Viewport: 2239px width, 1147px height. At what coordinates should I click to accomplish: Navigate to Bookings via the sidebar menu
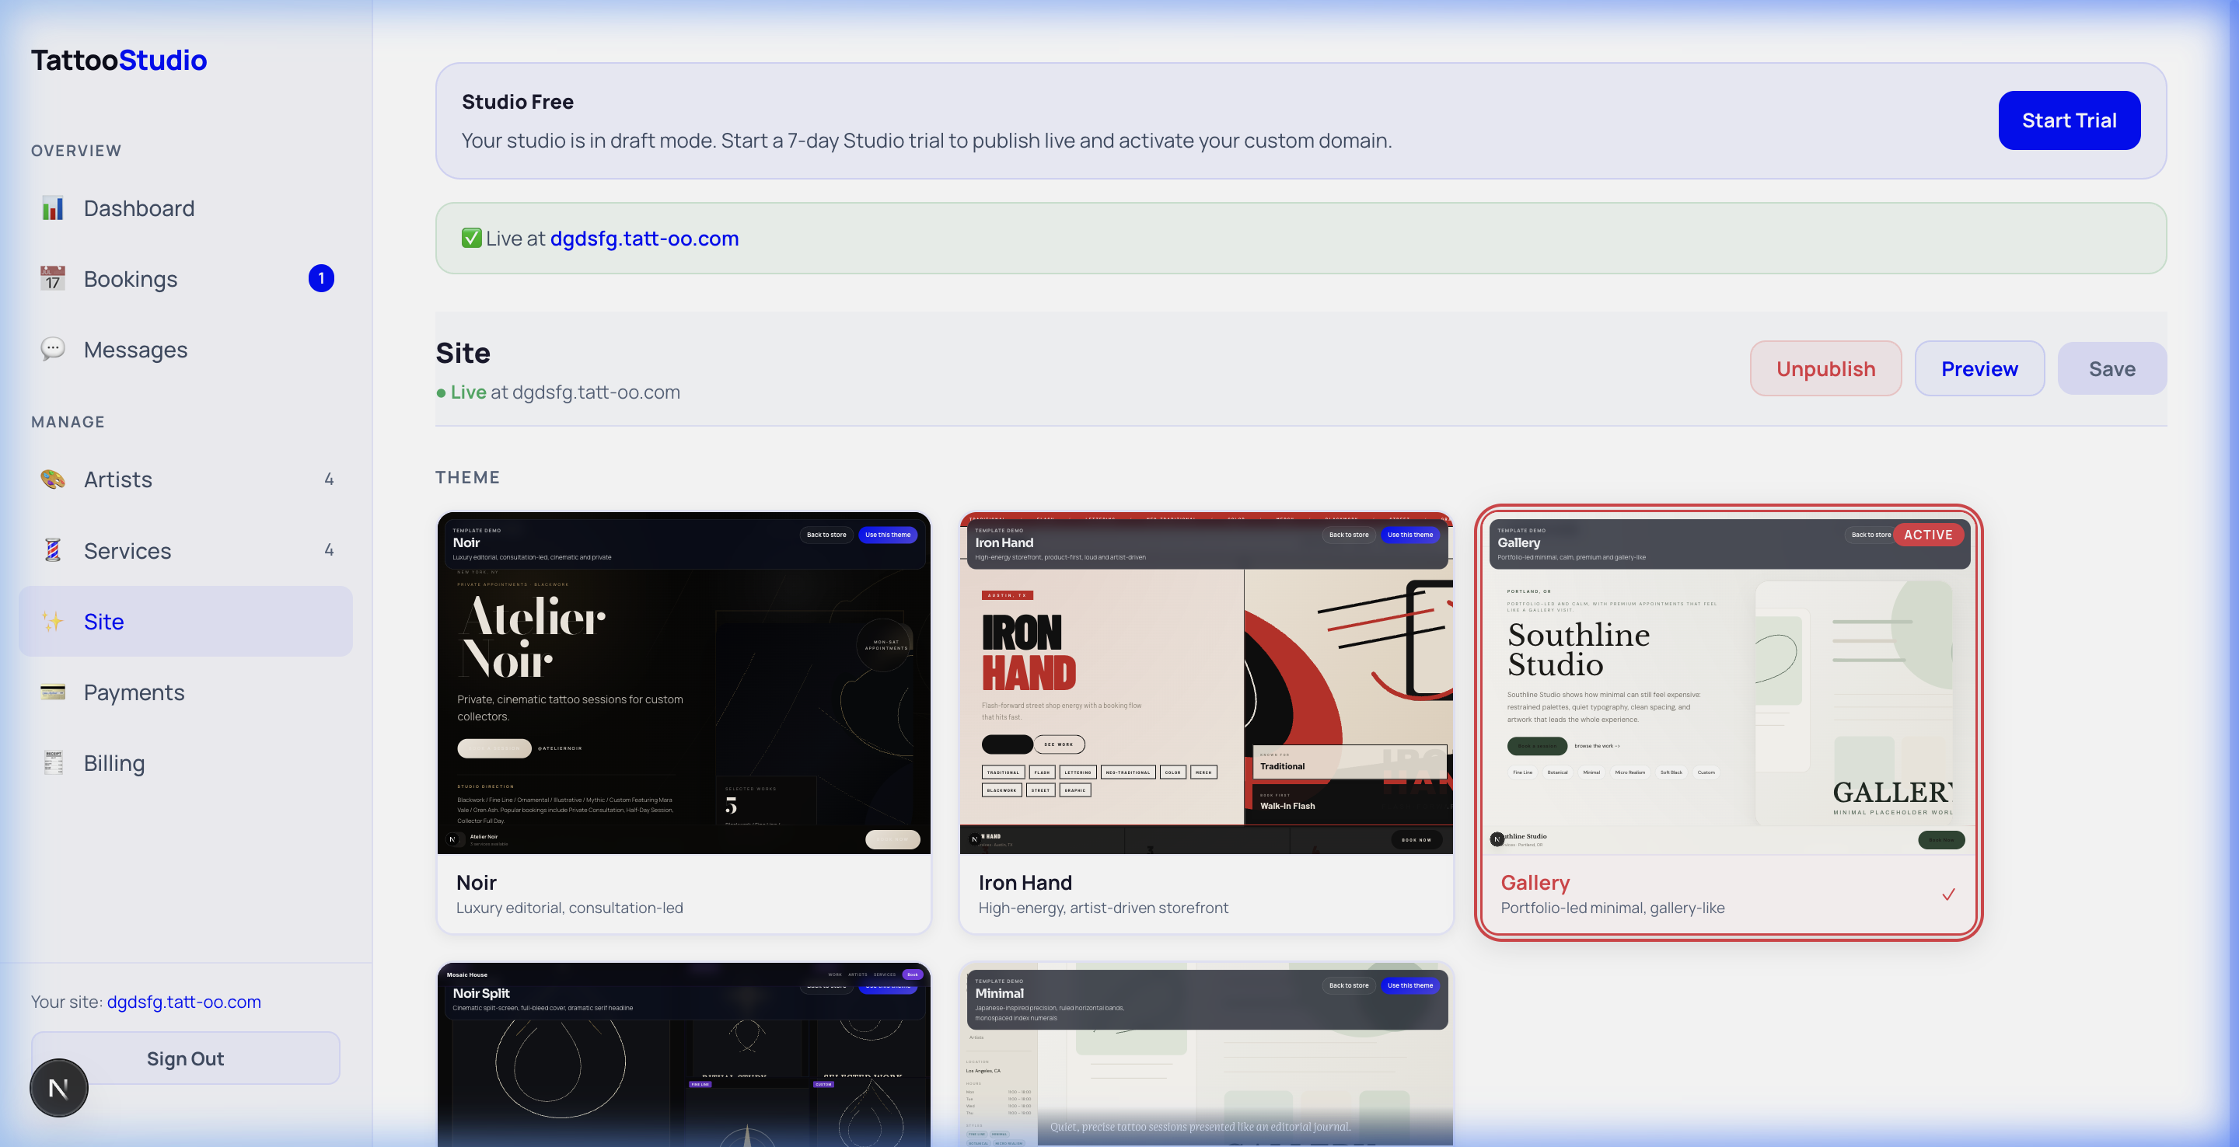pyautogui.click(x=131, y=278)
